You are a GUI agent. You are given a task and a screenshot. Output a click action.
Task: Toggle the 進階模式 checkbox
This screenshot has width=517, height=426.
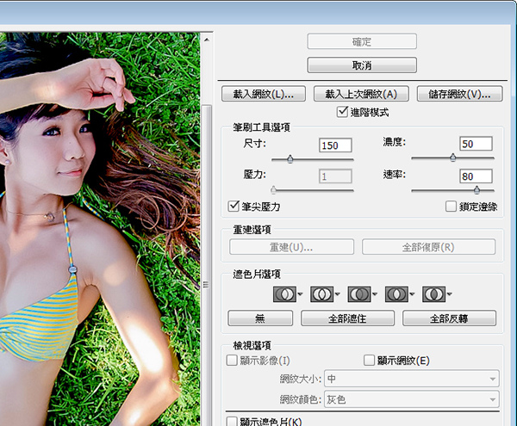[x=342, y=112]
